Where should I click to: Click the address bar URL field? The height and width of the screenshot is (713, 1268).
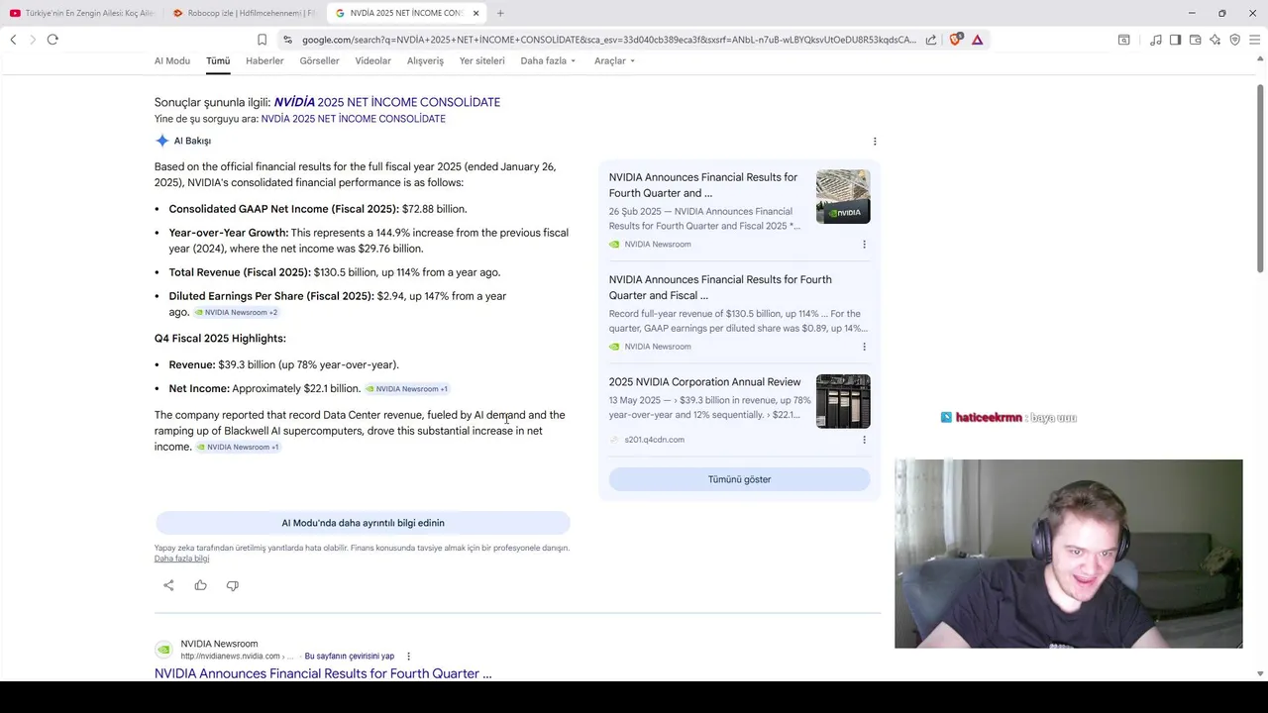pyautogui.click(x=609, y=40)
